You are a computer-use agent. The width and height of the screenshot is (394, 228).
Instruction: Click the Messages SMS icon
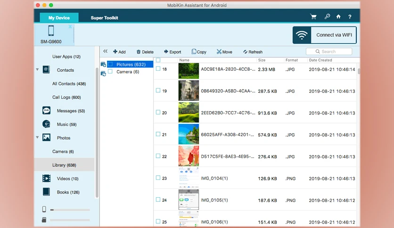click(x=46, y=111)
